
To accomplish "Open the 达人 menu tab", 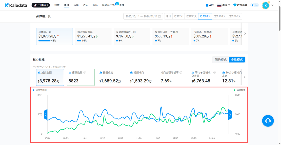I will click(x=85, y=5).
